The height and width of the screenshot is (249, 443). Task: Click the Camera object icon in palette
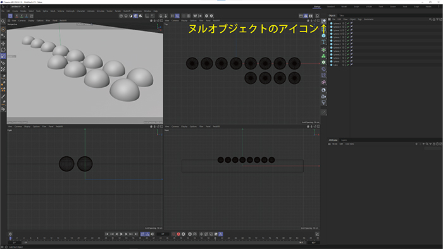(x=323, y=97)
